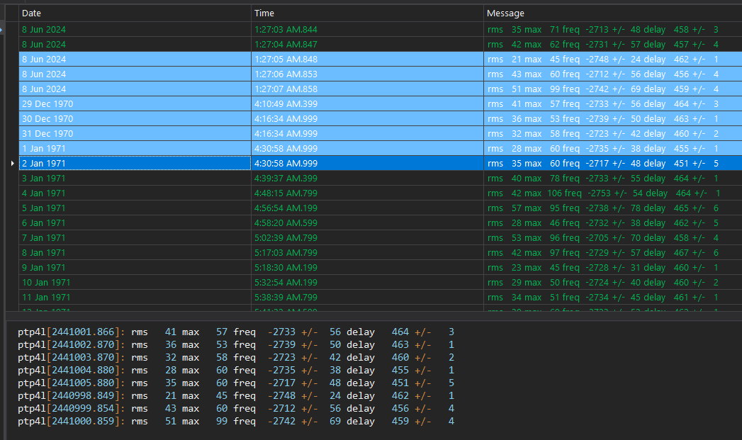Click detail line ptp4l[2441002.870]
The width and height of the screenshot is (742, 440).
(x=236, y=345)
